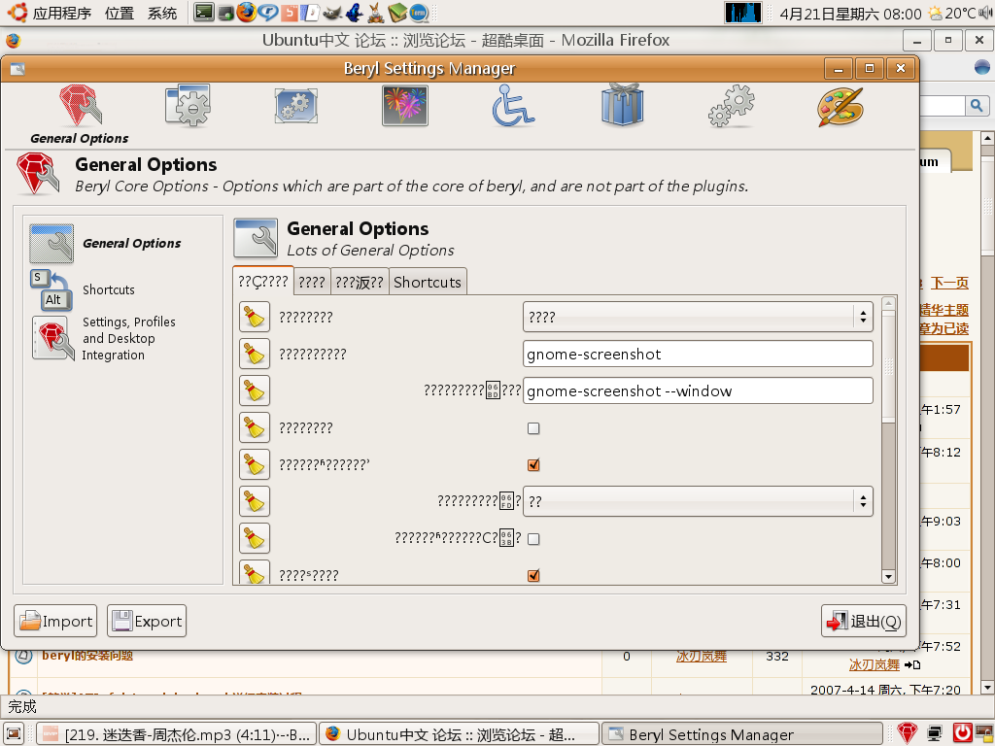Click show desktop button in bottom panel

pos(14,734)
